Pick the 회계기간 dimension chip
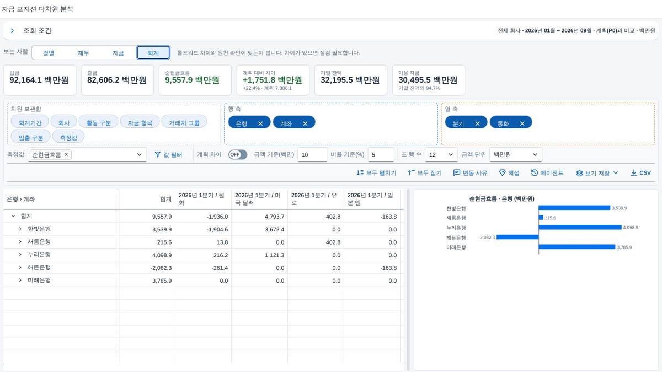 pyautogui.click(x=30, y=122)
